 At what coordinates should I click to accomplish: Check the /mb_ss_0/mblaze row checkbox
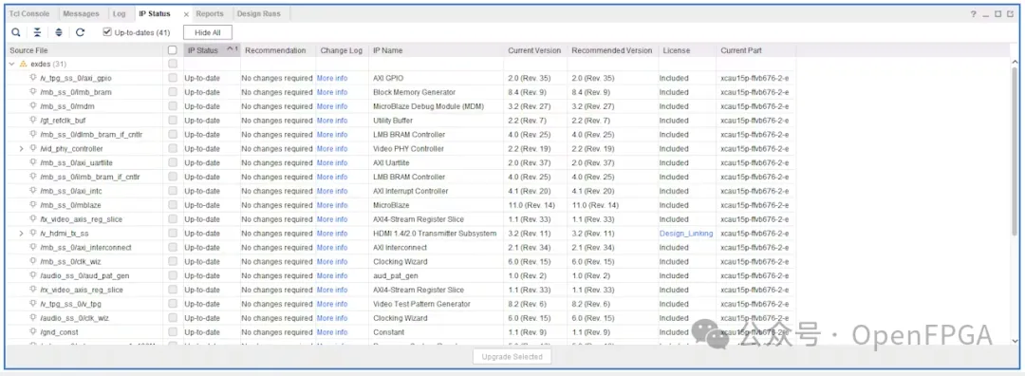173,205
